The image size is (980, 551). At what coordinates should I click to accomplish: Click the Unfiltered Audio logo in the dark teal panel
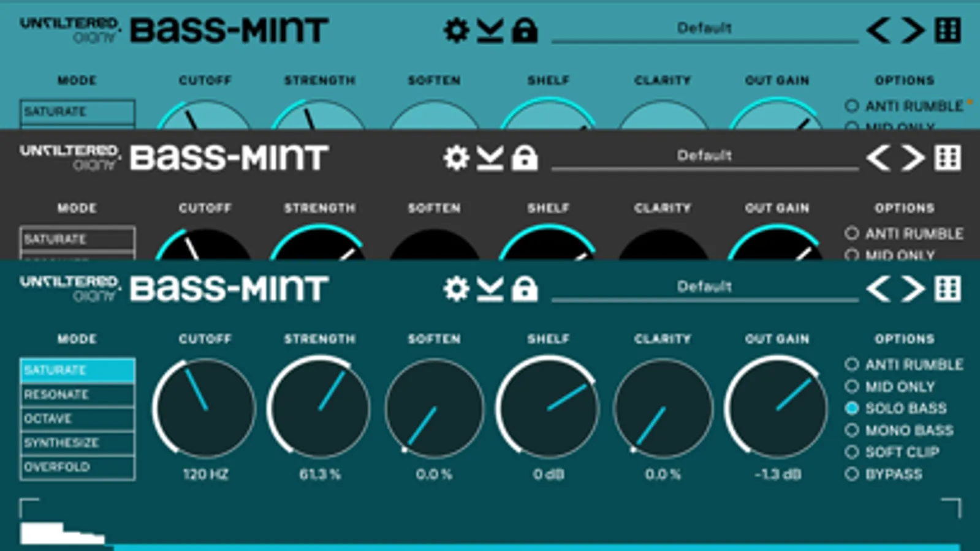coord(70,288)
